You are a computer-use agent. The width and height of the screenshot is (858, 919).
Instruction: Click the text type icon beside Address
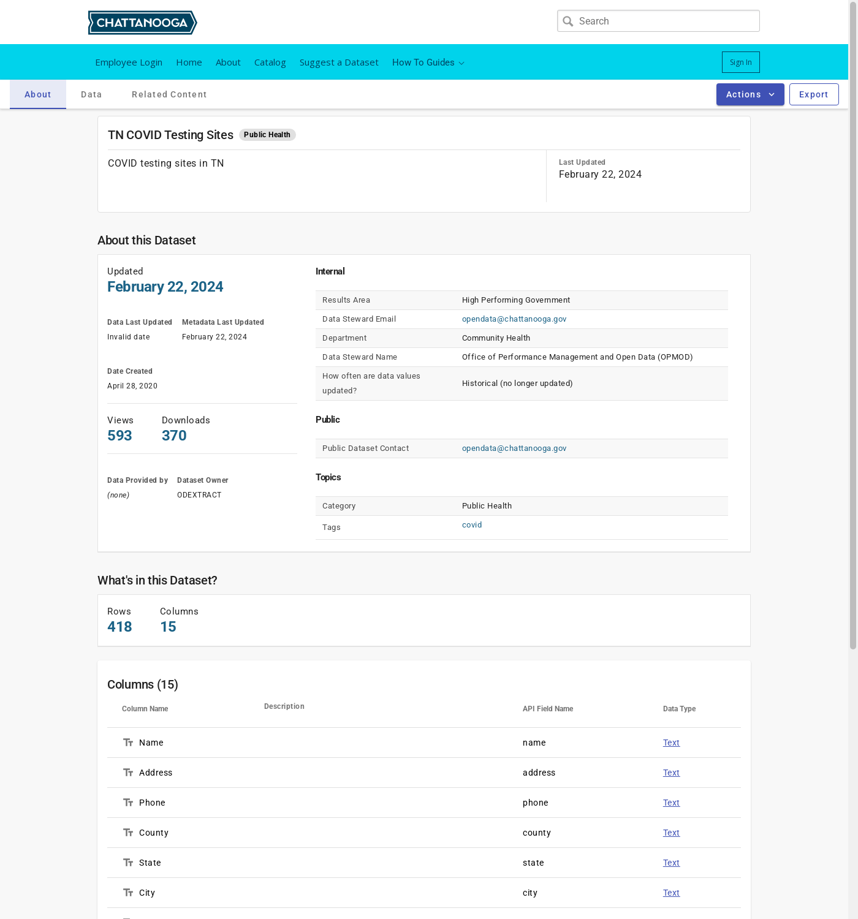[128, 773]
